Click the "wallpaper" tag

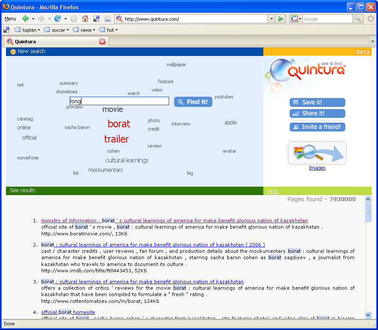click(x=176, y=64)
